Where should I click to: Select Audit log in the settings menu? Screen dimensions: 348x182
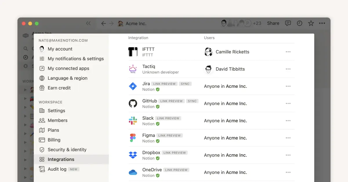57,169
